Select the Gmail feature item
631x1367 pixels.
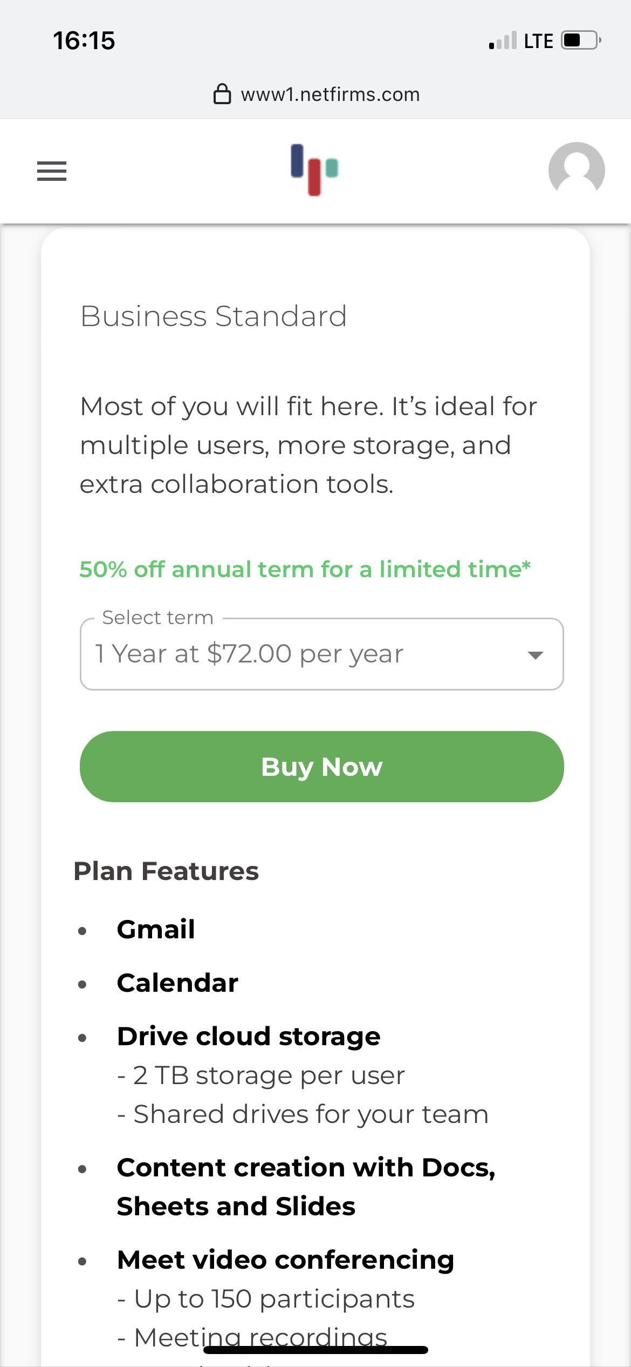point(156,930)
